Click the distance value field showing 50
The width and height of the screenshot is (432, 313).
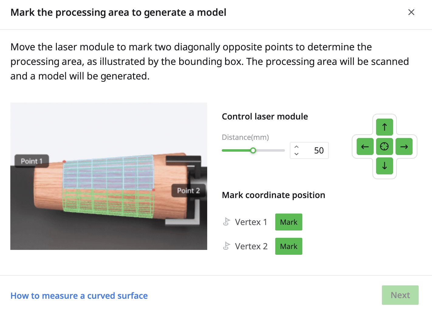(x=316, y=150)
